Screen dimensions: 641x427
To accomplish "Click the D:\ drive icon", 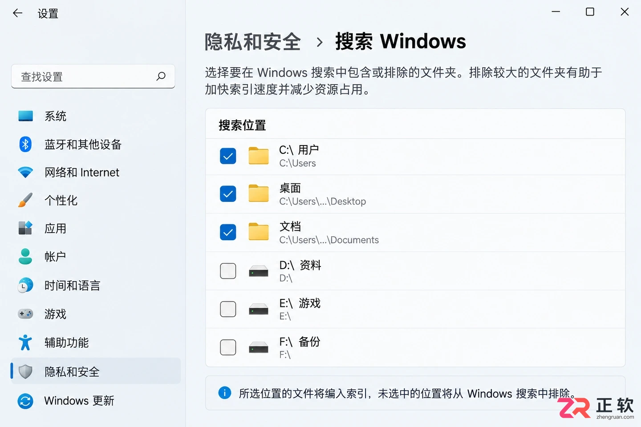I will coord(259,271).
